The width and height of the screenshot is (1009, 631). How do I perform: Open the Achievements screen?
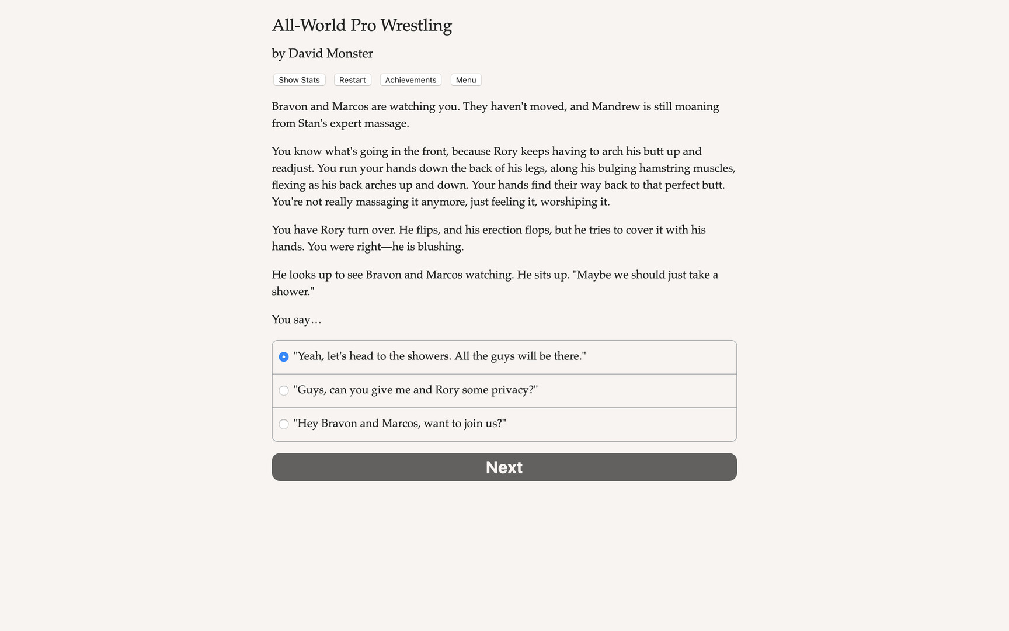(410, 79)
